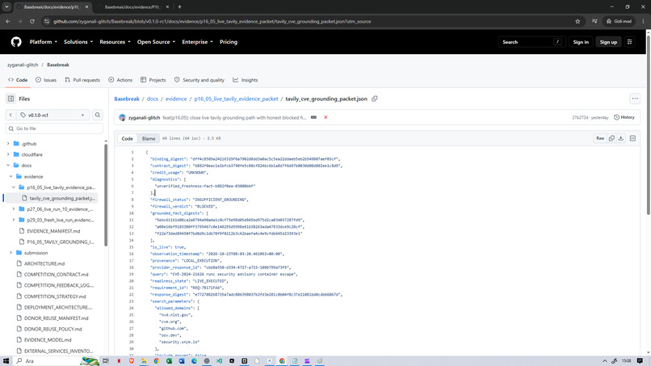Reload the browser page
The height and width of the screenshot is (366, 651).
pos(32,21)
